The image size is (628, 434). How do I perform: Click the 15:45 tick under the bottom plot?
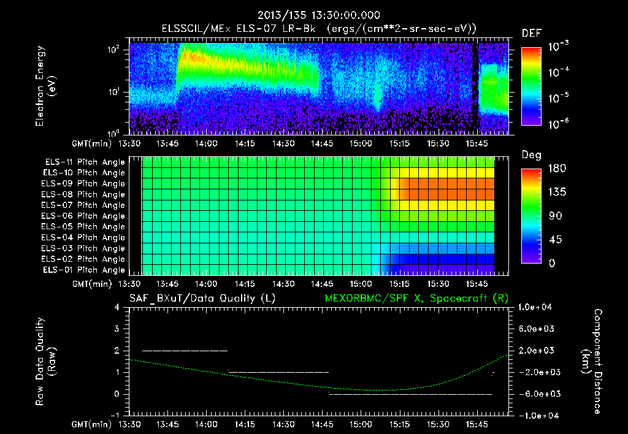tap(477, 424)
